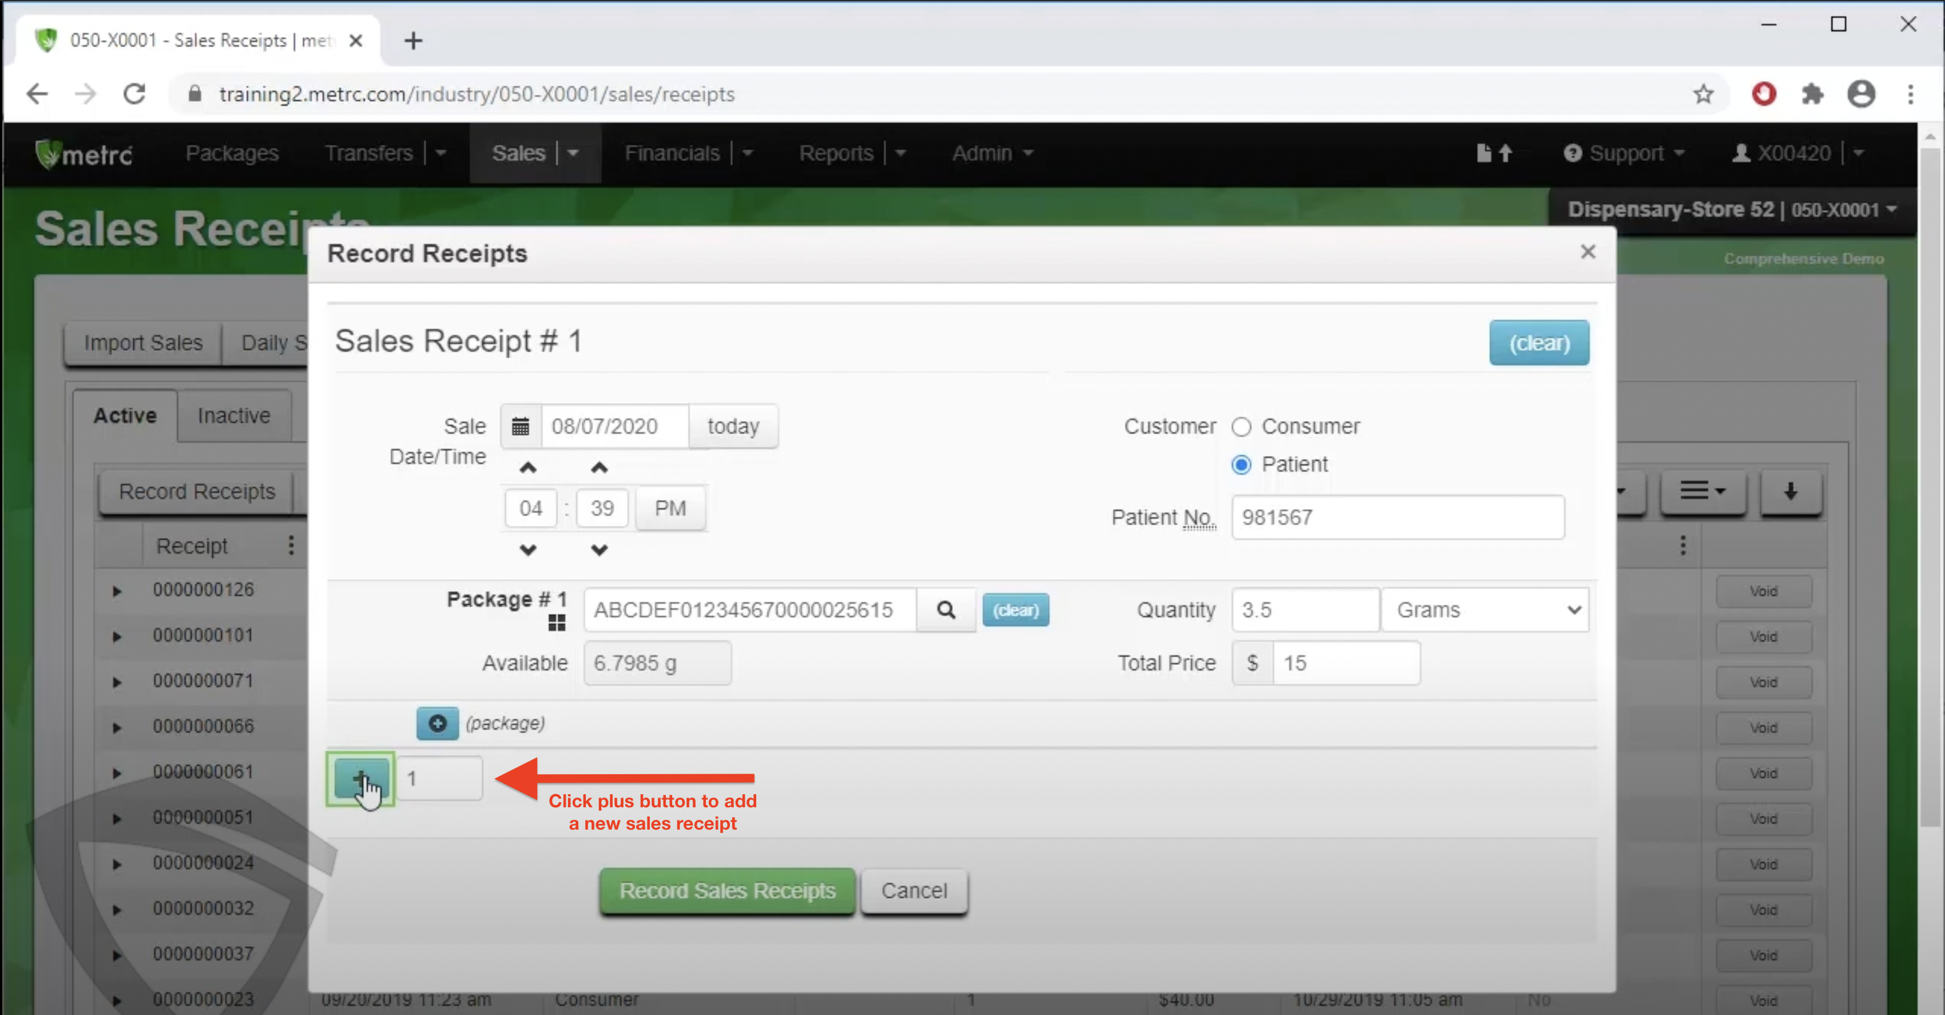Open the Grams unit dropdown
The image size is (1945, 1015).
click(x=1484, y=609)
